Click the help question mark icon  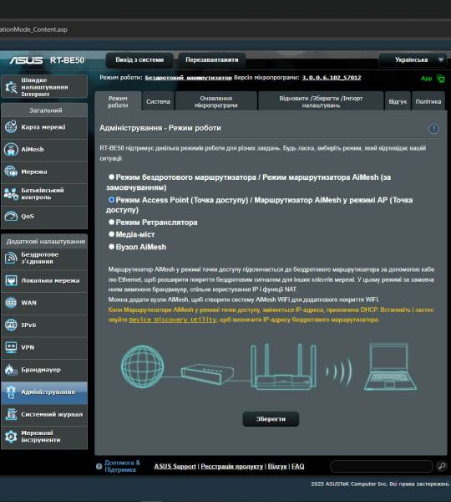[x=433, y=129]
